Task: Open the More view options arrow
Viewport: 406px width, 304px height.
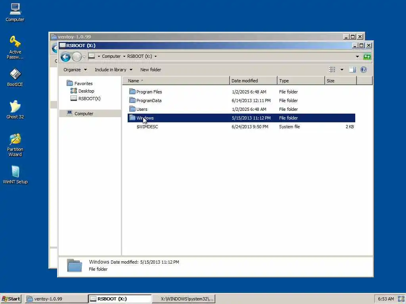Action: coord(342,70)
